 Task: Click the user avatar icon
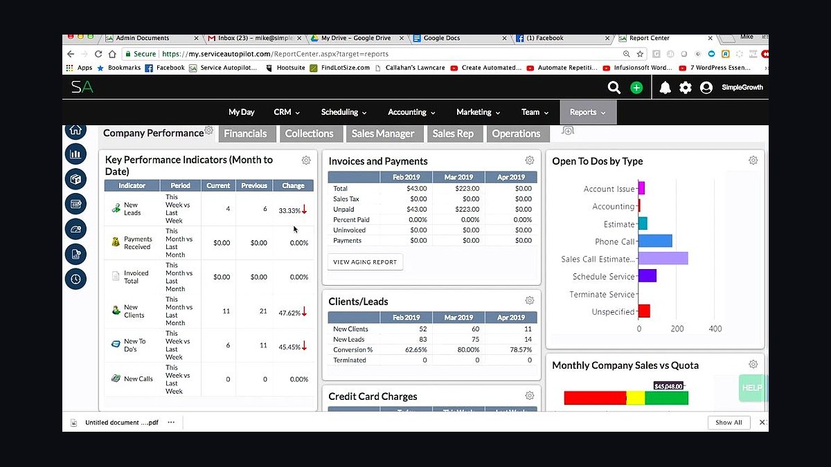(706, 88)
